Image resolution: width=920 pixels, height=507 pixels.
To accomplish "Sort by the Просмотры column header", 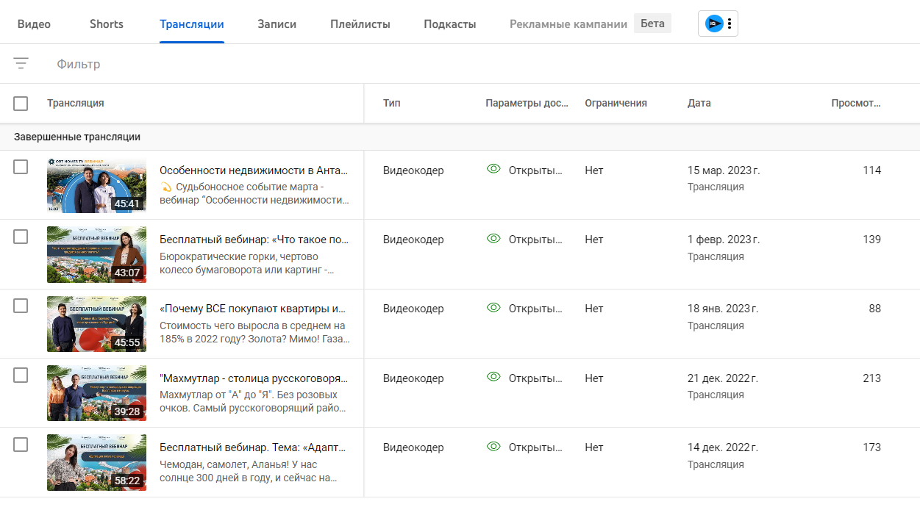I will coord(855,104).
